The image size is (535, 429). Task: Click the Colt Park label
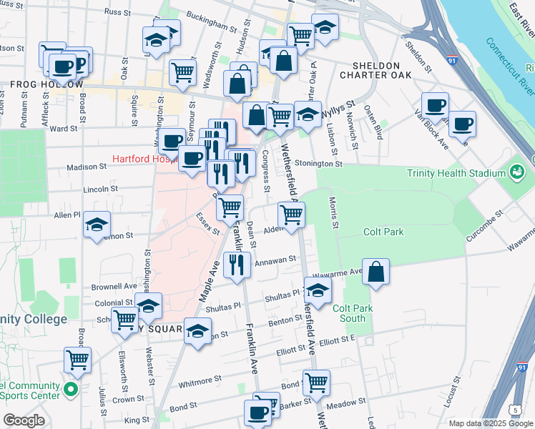[x=383, y=232]
